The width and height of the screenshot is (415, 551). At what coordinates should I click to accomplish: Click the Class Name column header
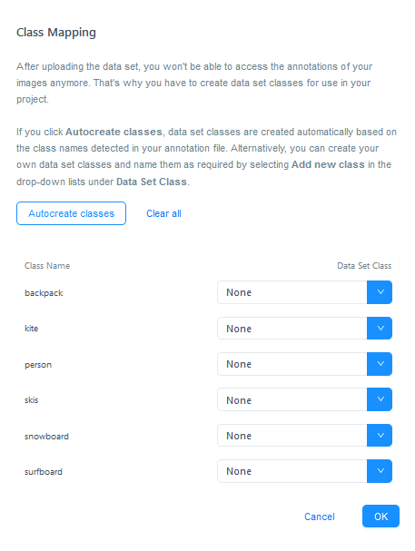tap(47, 266)
